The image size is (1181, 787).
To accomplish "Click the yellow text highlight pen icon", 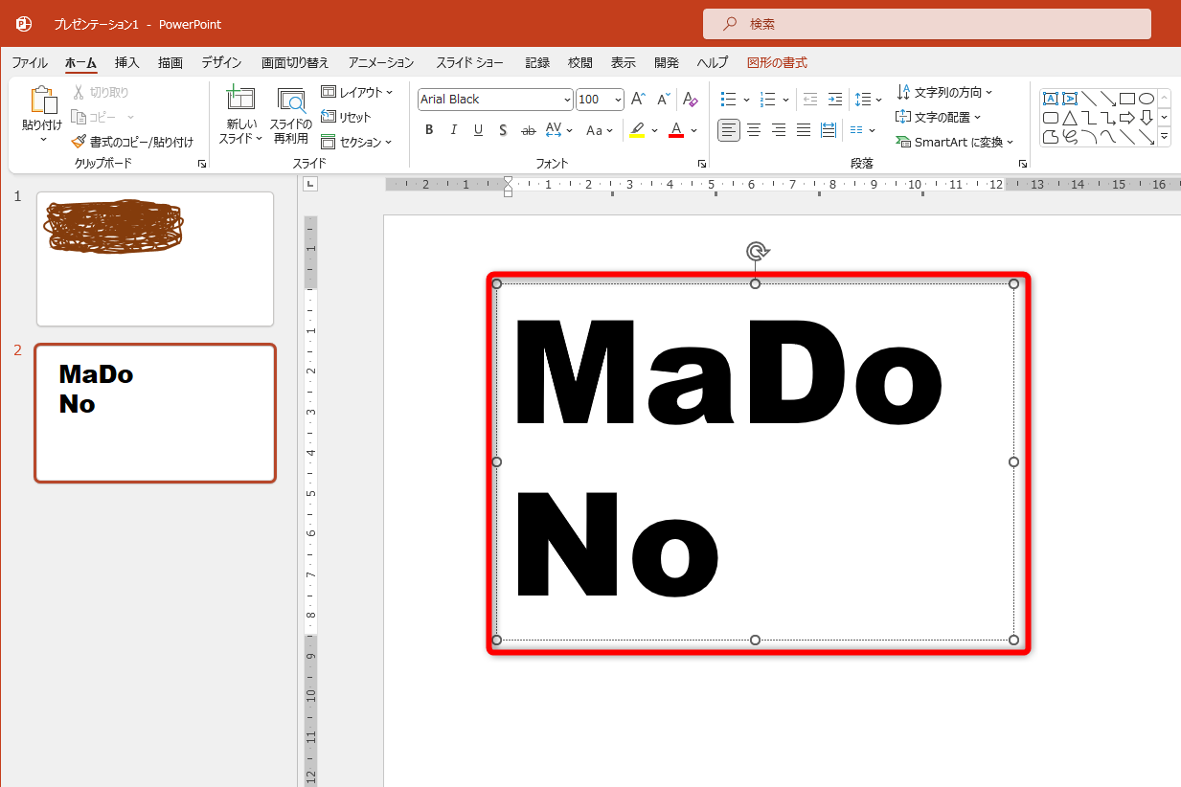I will click(x=638, y=130).
